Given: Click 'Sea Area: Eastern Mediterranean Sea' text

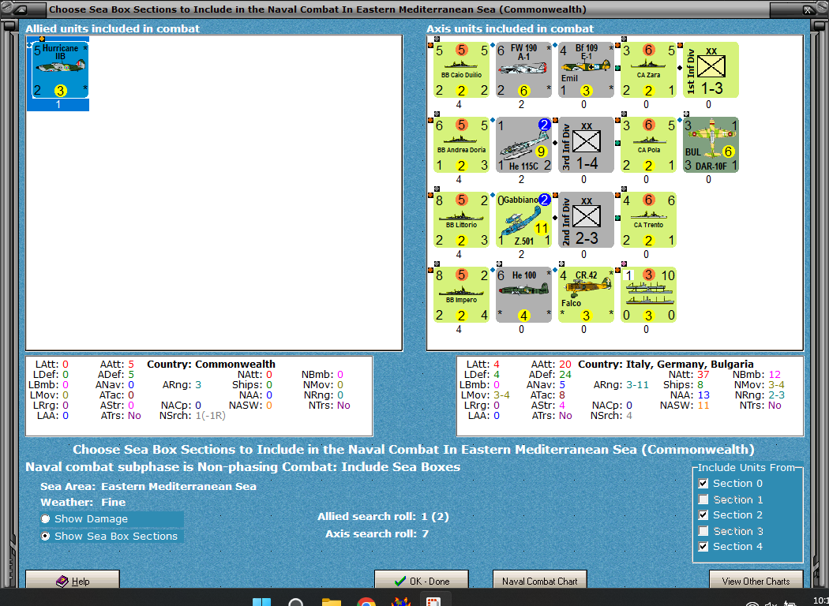Looking at the screenshot, I should pyautogui.click(x=148, y=487).
